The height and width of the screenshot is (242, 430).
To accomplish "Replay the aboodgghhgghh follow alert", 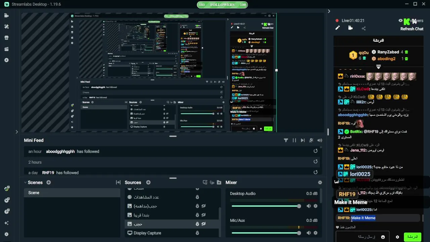I will [x=315, y=151].
